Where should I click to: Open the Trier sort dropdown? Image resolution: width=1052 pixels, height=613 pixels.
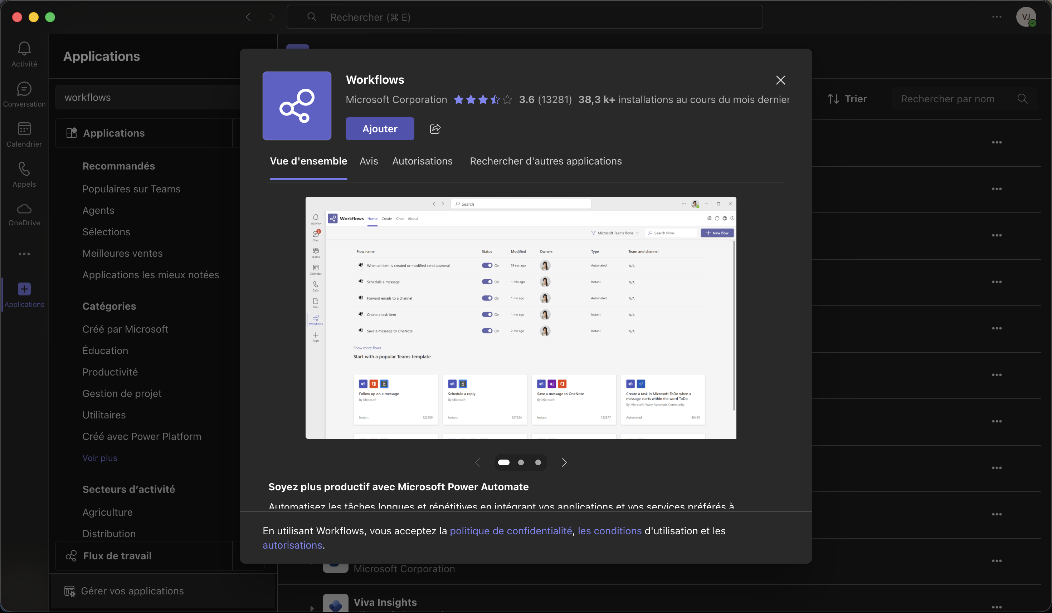tap(848, 98)
